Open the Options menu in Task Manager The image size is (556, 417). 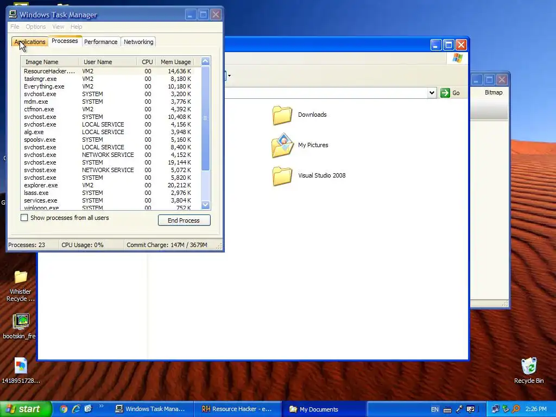click(x=35, y=27)
